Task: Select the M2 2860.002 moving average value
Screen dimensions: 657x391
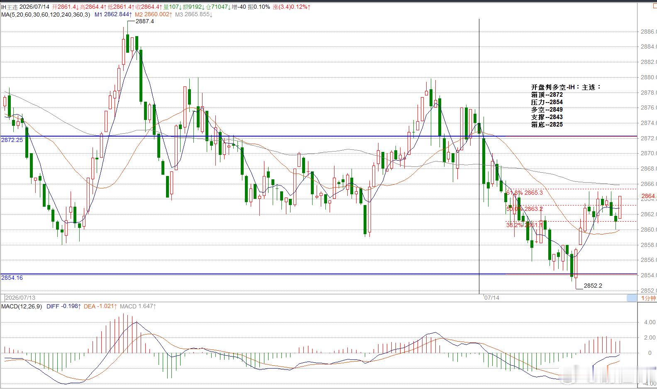Action: 154,15
